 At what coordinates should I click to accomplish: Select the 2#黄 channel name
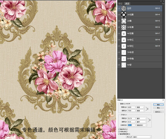pos(129,21)
